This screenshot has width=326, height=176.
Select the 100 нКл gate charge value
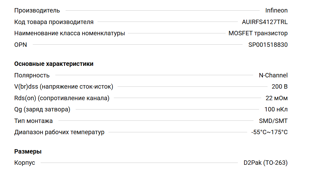(276, 109)
